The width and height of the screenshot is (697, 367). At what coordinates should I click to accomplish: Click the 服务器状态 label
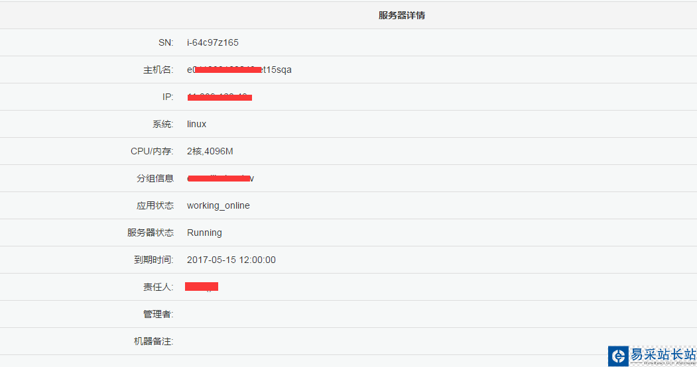click(x=151, y=233)
